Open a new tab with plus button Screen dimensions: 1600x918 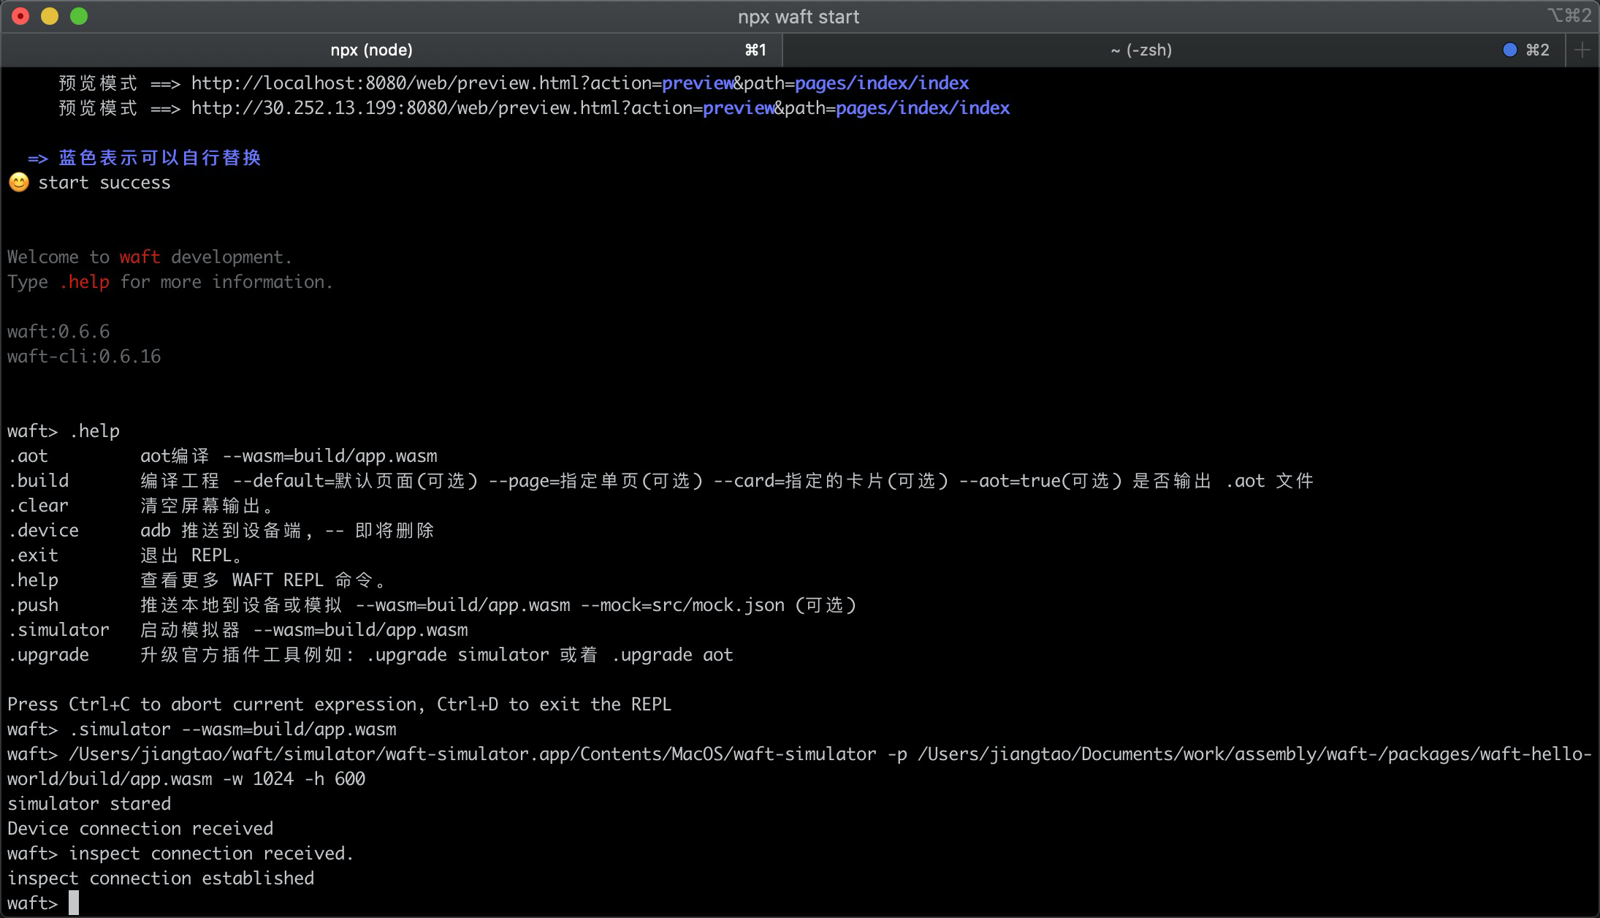pos(1582,50)
